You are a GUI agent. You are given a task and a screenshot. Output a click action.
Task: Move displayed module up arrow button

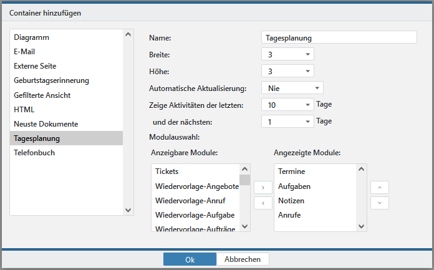pyautogui.click(x=379, y=187)
